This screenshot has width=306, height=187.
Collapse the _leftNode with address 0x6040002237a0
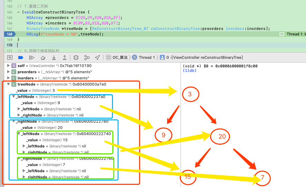pos(14,97)
